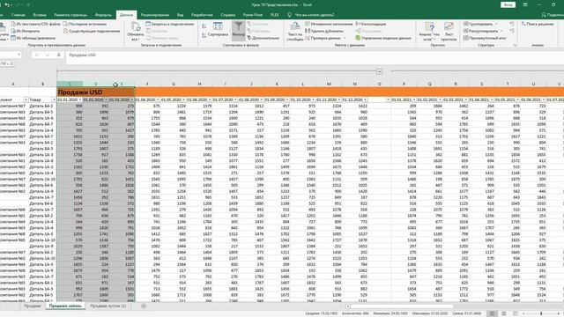Click the insert function fx icon

(59, 55)
